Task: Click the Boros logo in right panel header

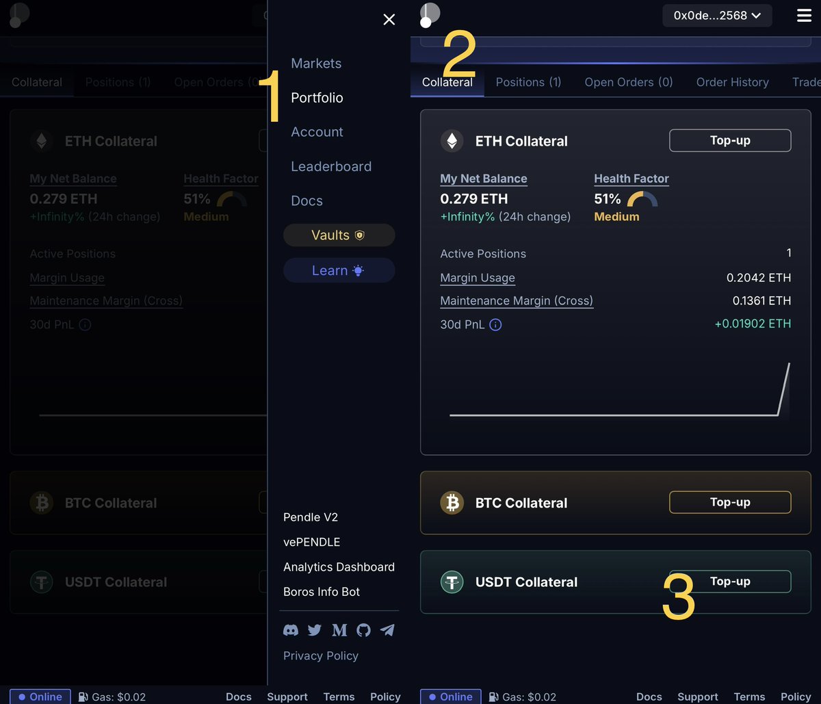Action: pyautogui.click(x=429, y=15)
